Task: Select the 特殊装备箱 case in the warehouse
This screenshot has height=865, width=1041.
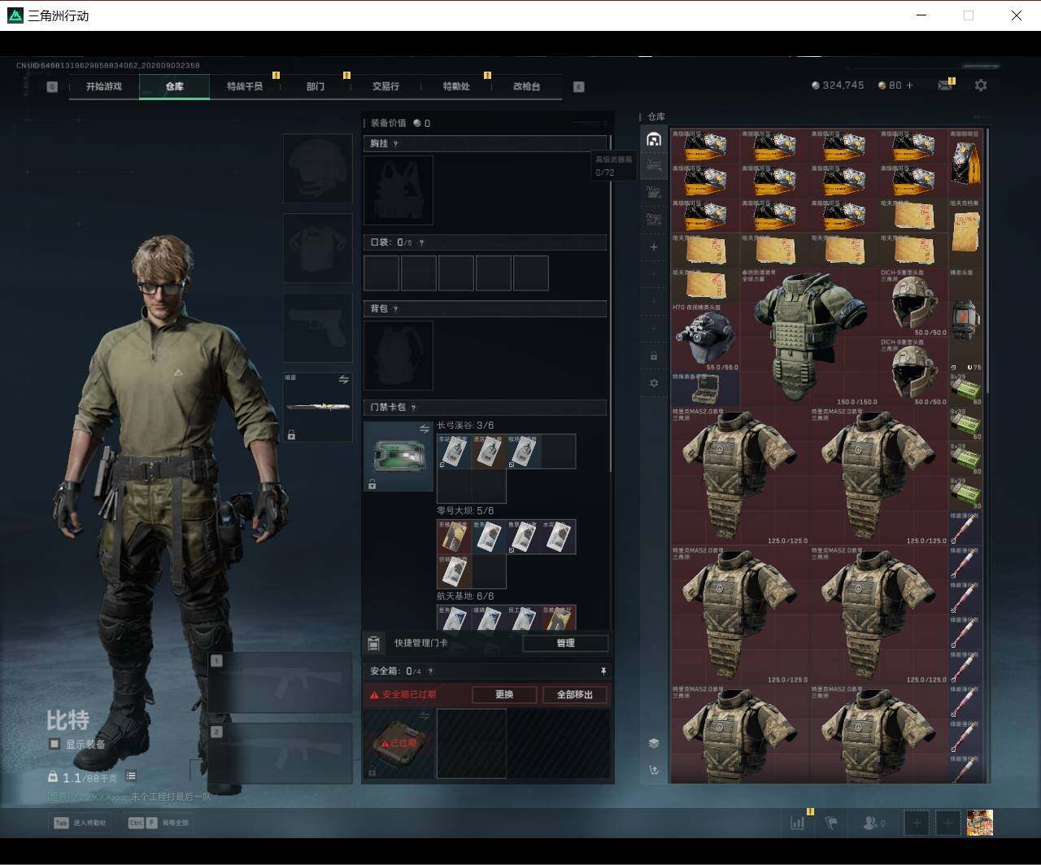Action: coord(705,390)
